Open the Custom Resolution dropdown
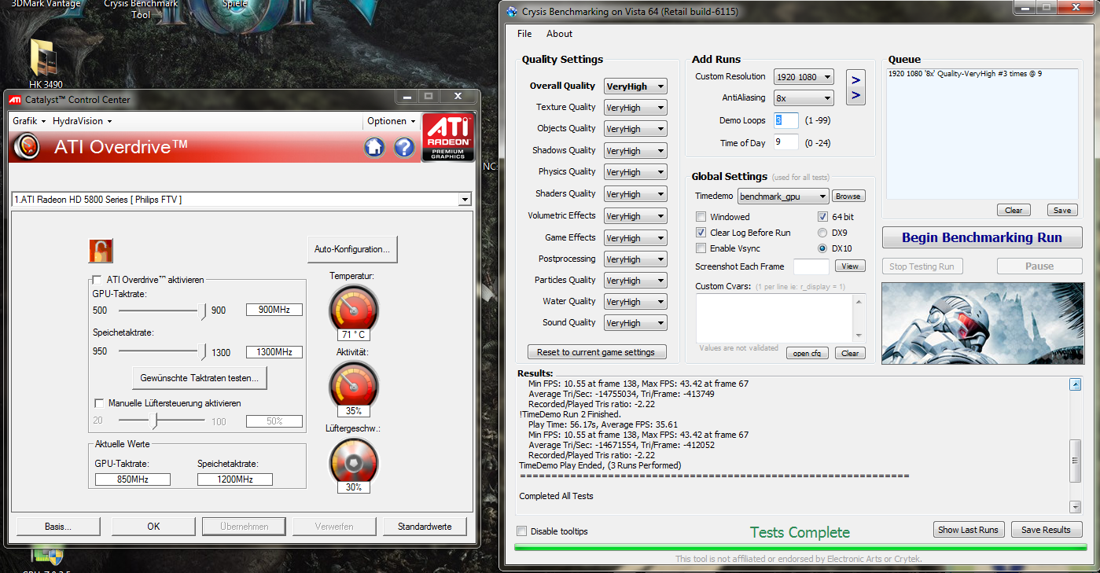1100x573 pixels. [x=804, y=77]
